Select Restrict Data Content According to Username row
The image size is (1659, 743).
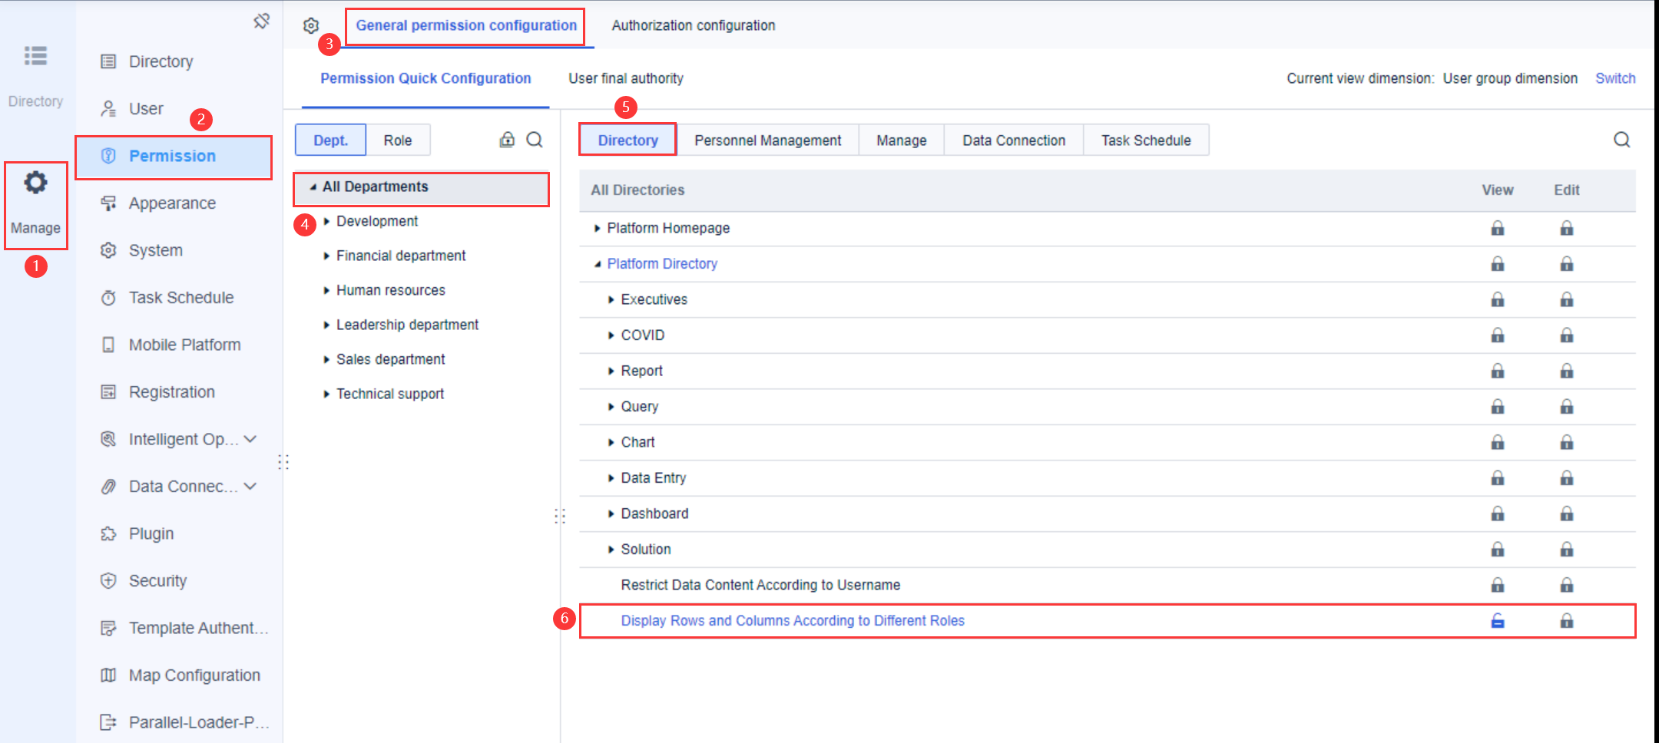point(1108,586)
